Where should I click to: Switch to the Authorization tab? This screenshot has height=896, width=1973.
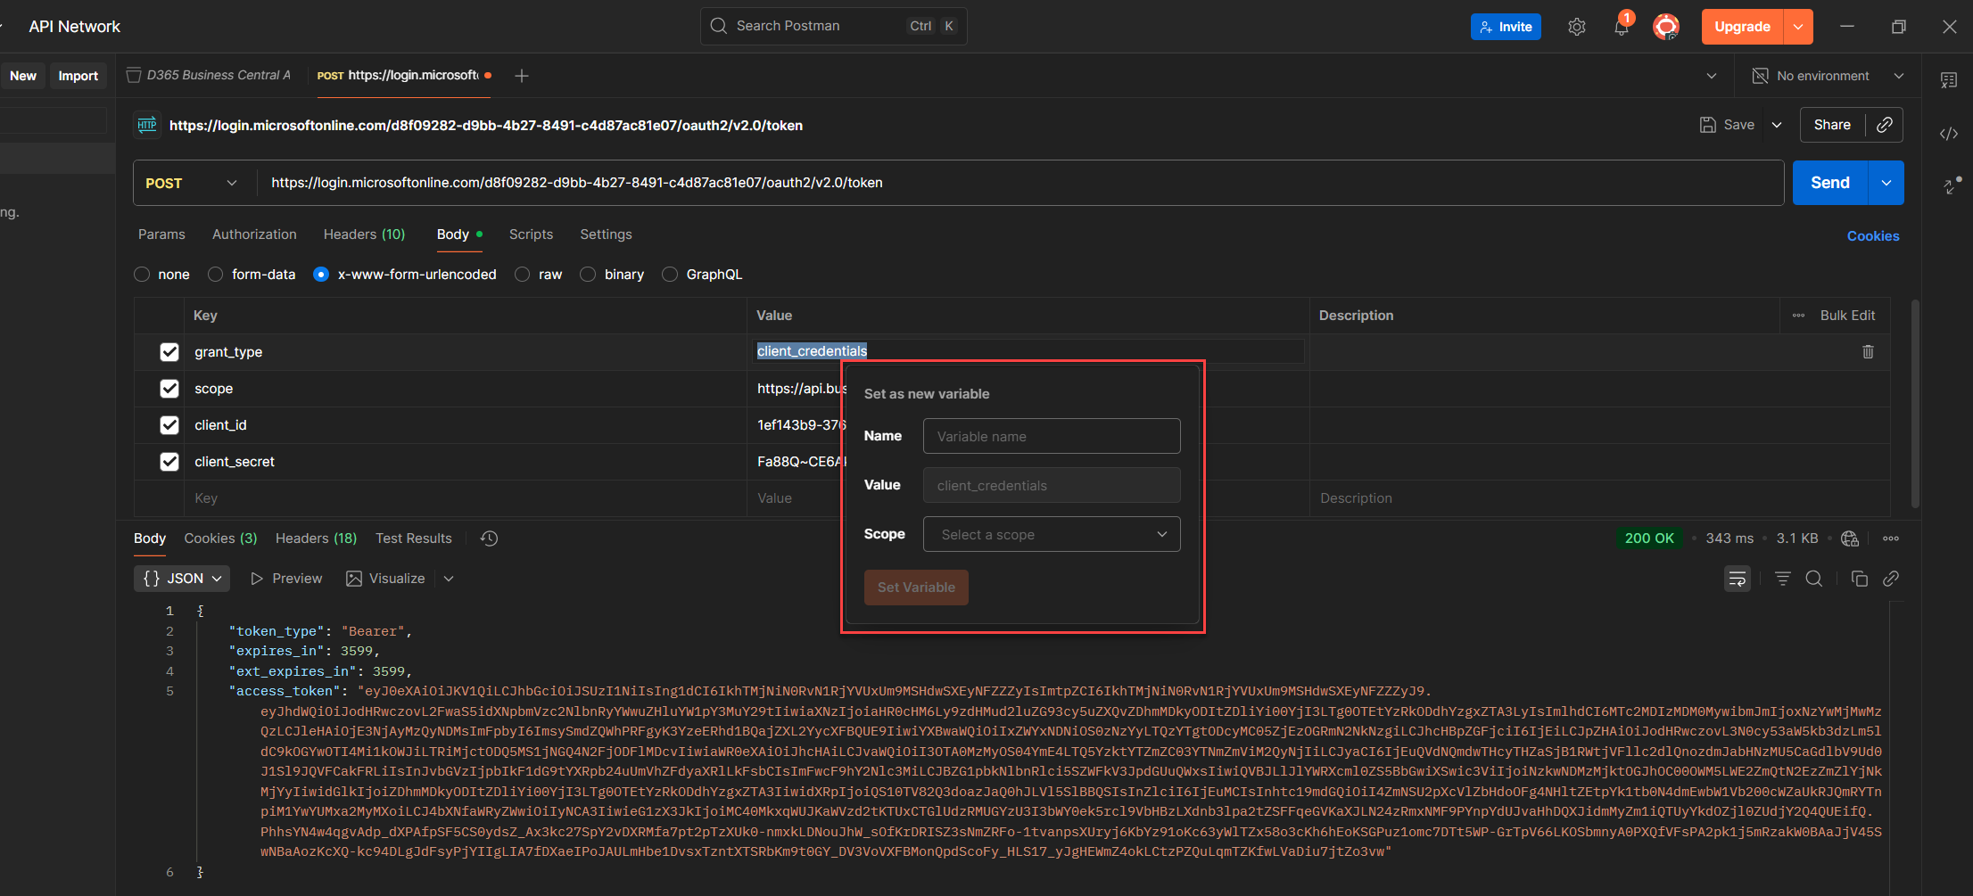(254, 234)
